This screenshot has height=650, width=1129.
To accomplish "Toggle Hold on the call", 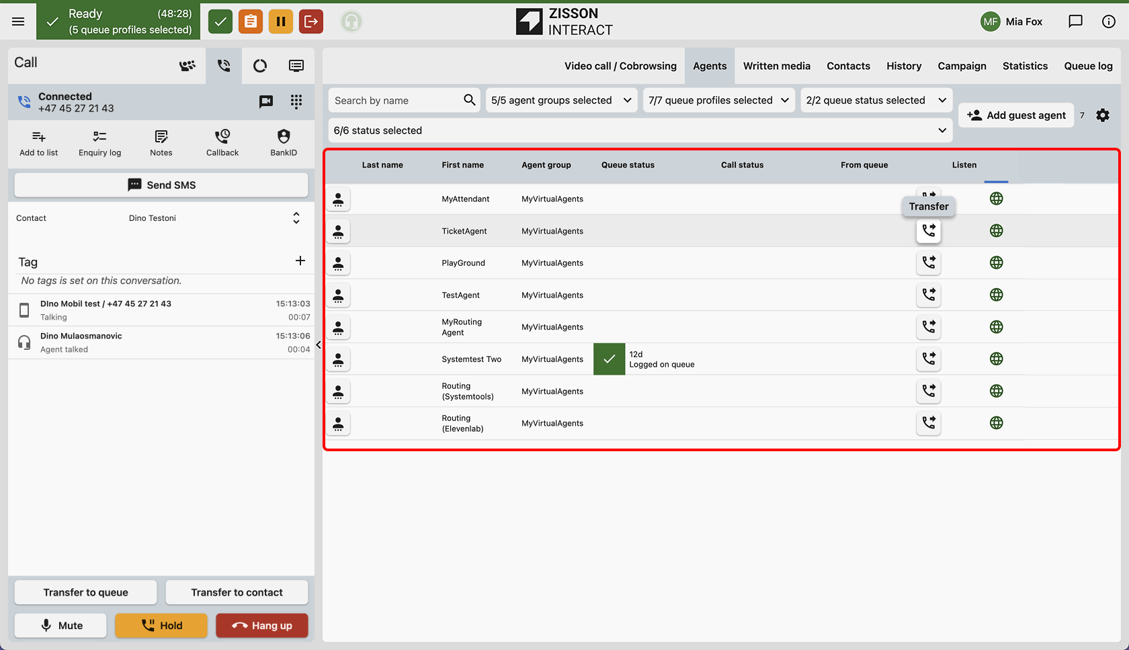I will point(161,625).
